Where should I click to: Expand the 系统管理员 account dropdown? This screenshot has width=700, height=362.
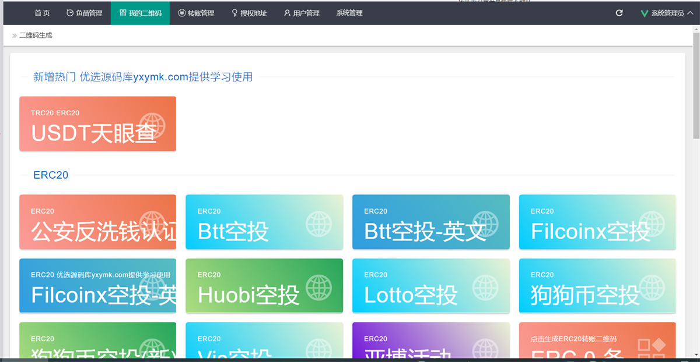click(667, 13)
